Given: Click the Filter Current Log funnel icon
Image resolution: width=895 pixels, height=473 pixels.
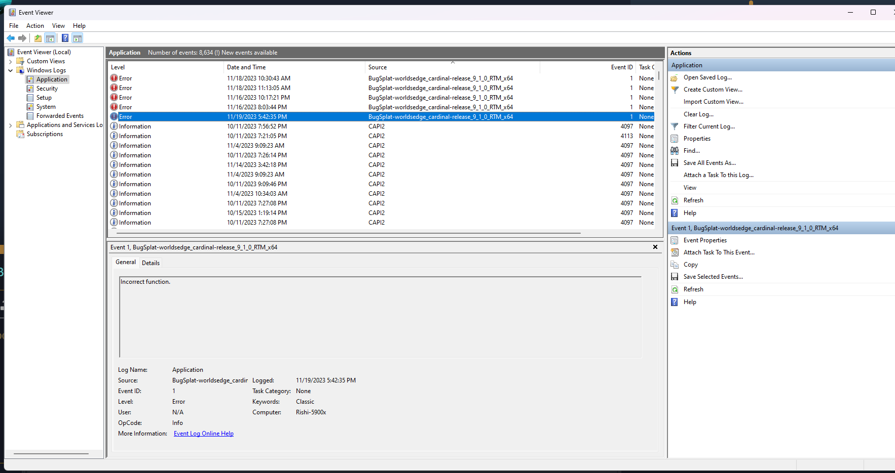Looking at the screenshot, I should pos(674,126).
